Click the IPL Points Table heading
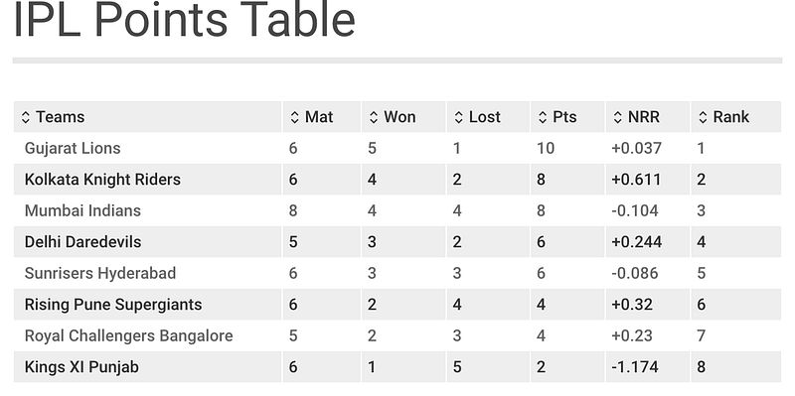The height and width of the screenshot is (396, 795). (x=184, y=20)
